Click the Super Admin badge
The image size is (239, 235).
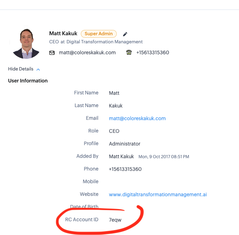click(x=99, y=33)
